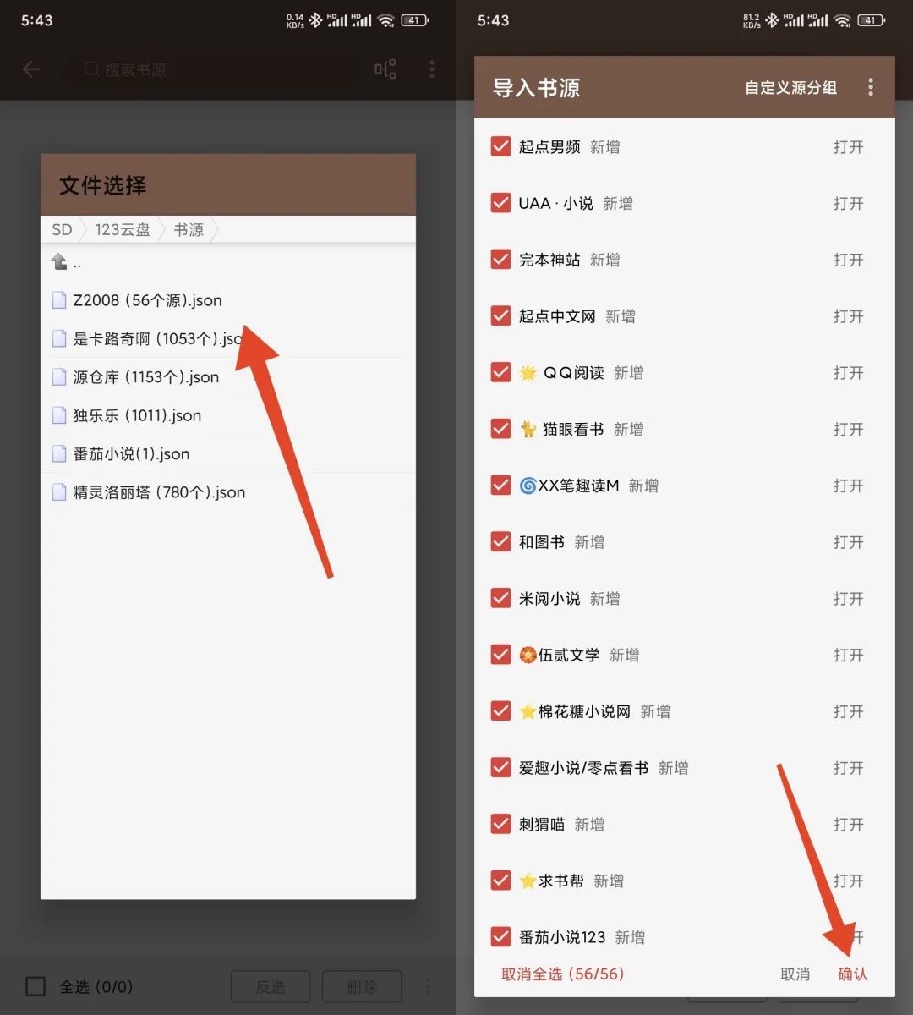
Task: Uncheck QQ阅读 source
Action: 500,372
